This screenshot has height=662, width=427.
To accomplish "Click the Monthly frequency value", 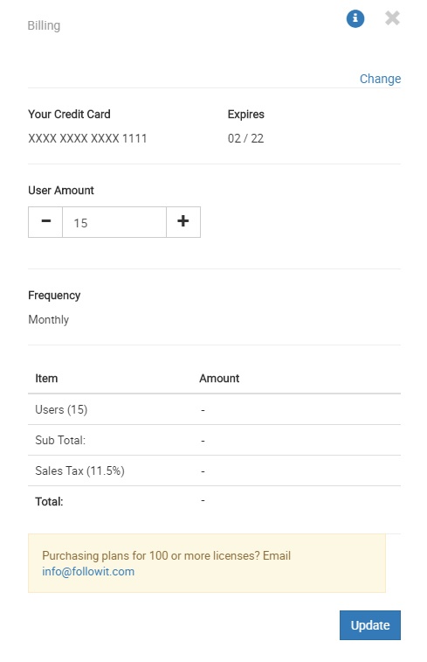I will pos(49,319).
